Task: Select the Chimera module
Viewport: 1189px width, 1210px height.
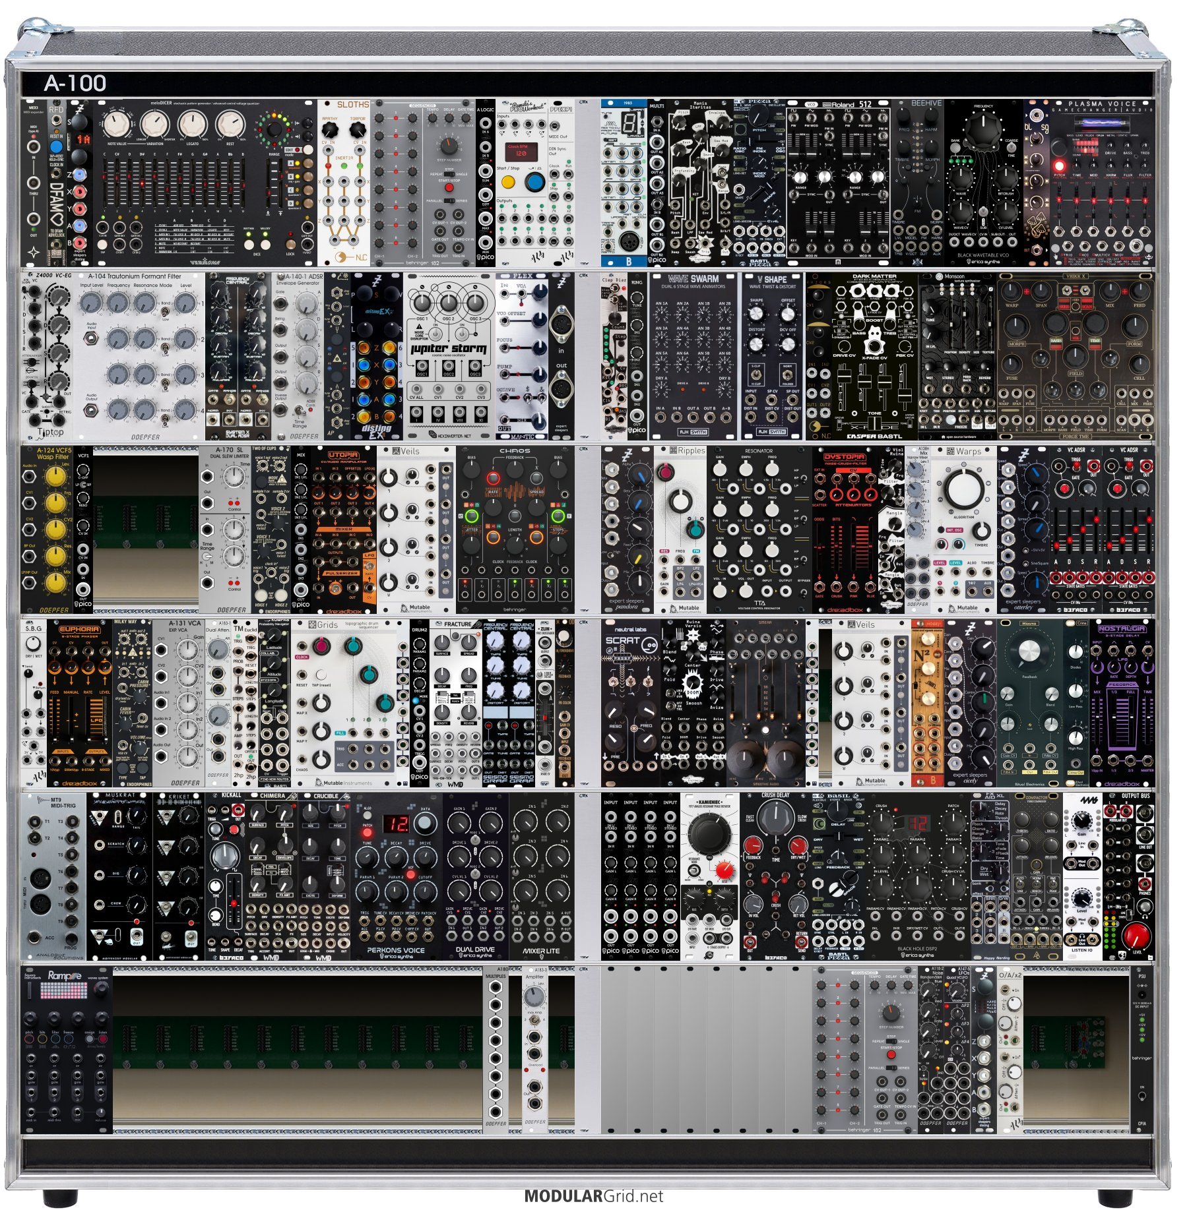Action: tap(271, 876)
